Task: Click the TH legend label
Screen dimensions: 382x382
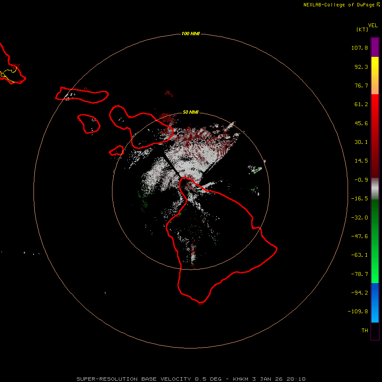Action: (x=365, y=330)
